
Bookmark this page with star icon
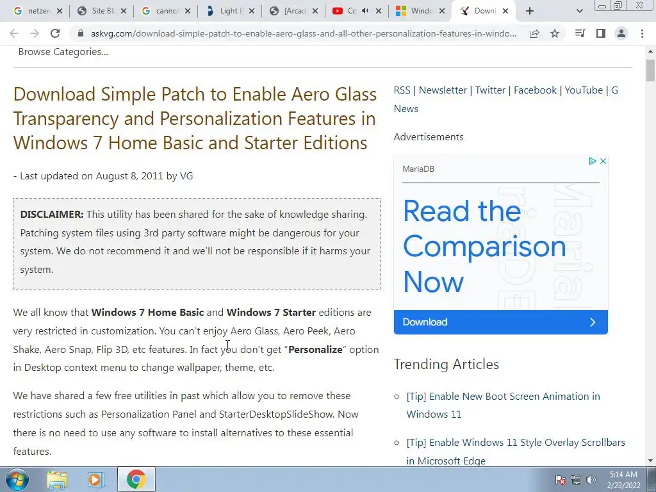tap(555, 33)
